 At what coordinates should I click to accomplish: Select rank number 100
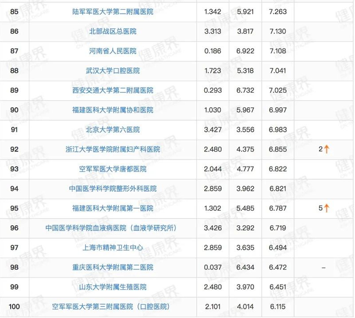[x=14, y=306]
